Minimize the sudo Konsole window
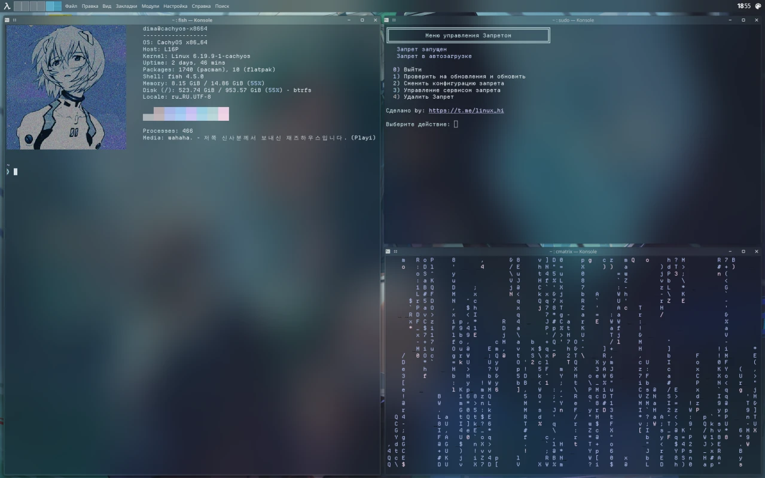 coord(730,20)
